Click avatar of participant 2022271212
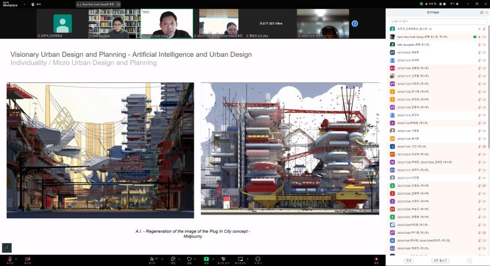The height and width of the screenshot is (266, 490). point(392,170)
